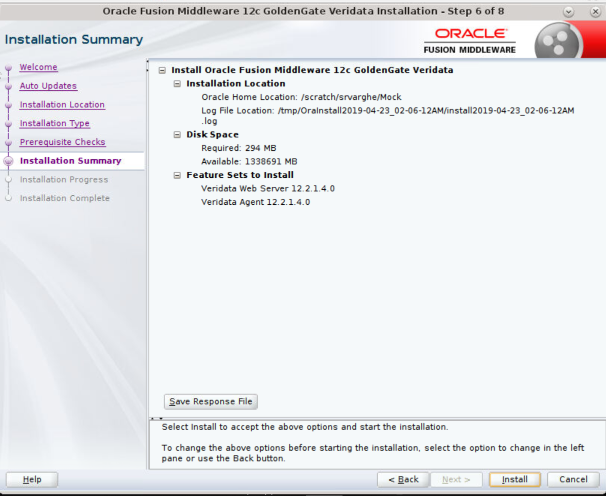Navigate to Installation Location step

62,104
